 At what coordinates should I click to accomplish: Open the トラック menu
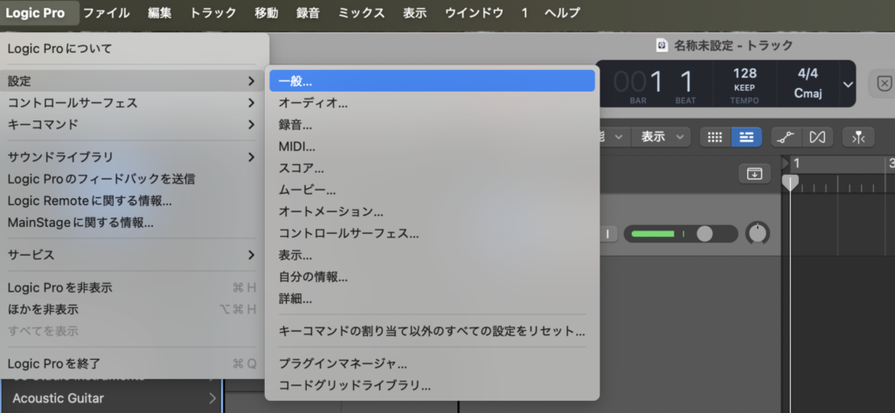(x=213, y=12)
